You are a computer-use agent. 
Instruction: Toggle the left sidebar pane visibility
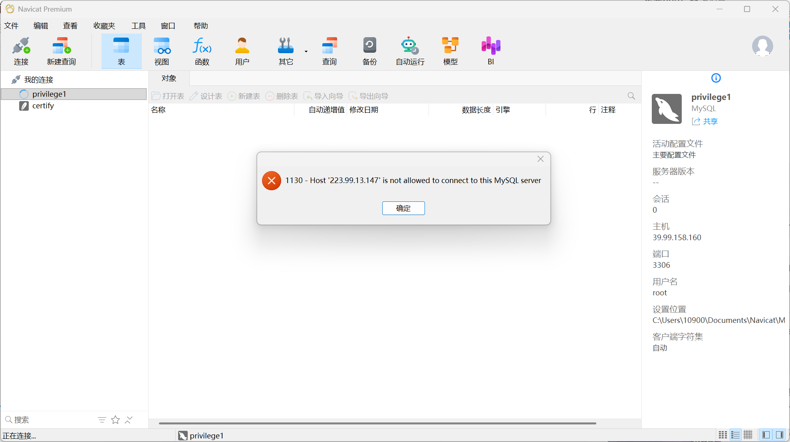coord(766,435)
